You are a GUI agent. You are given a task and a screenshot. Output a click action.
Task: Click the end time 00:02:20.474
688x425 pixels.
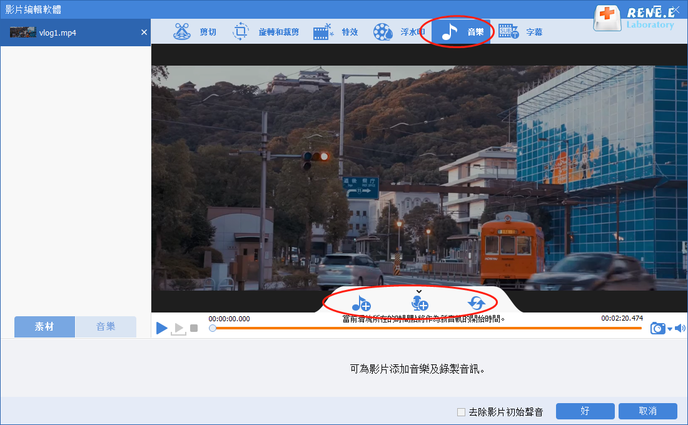pyautogui.click(x=622, y=318)
